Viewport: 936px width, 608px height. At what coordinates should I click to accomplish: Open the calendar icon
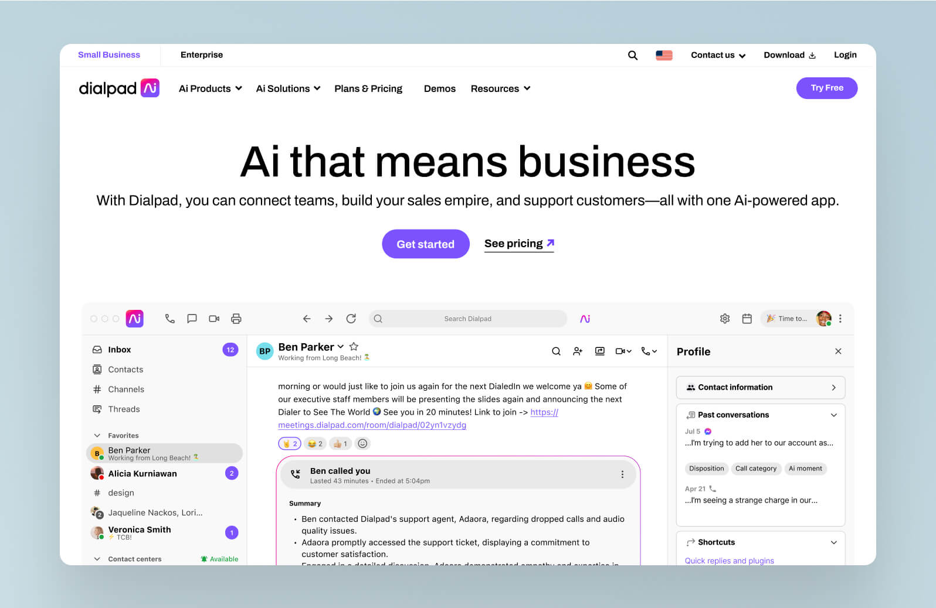(x=747, y=319)
